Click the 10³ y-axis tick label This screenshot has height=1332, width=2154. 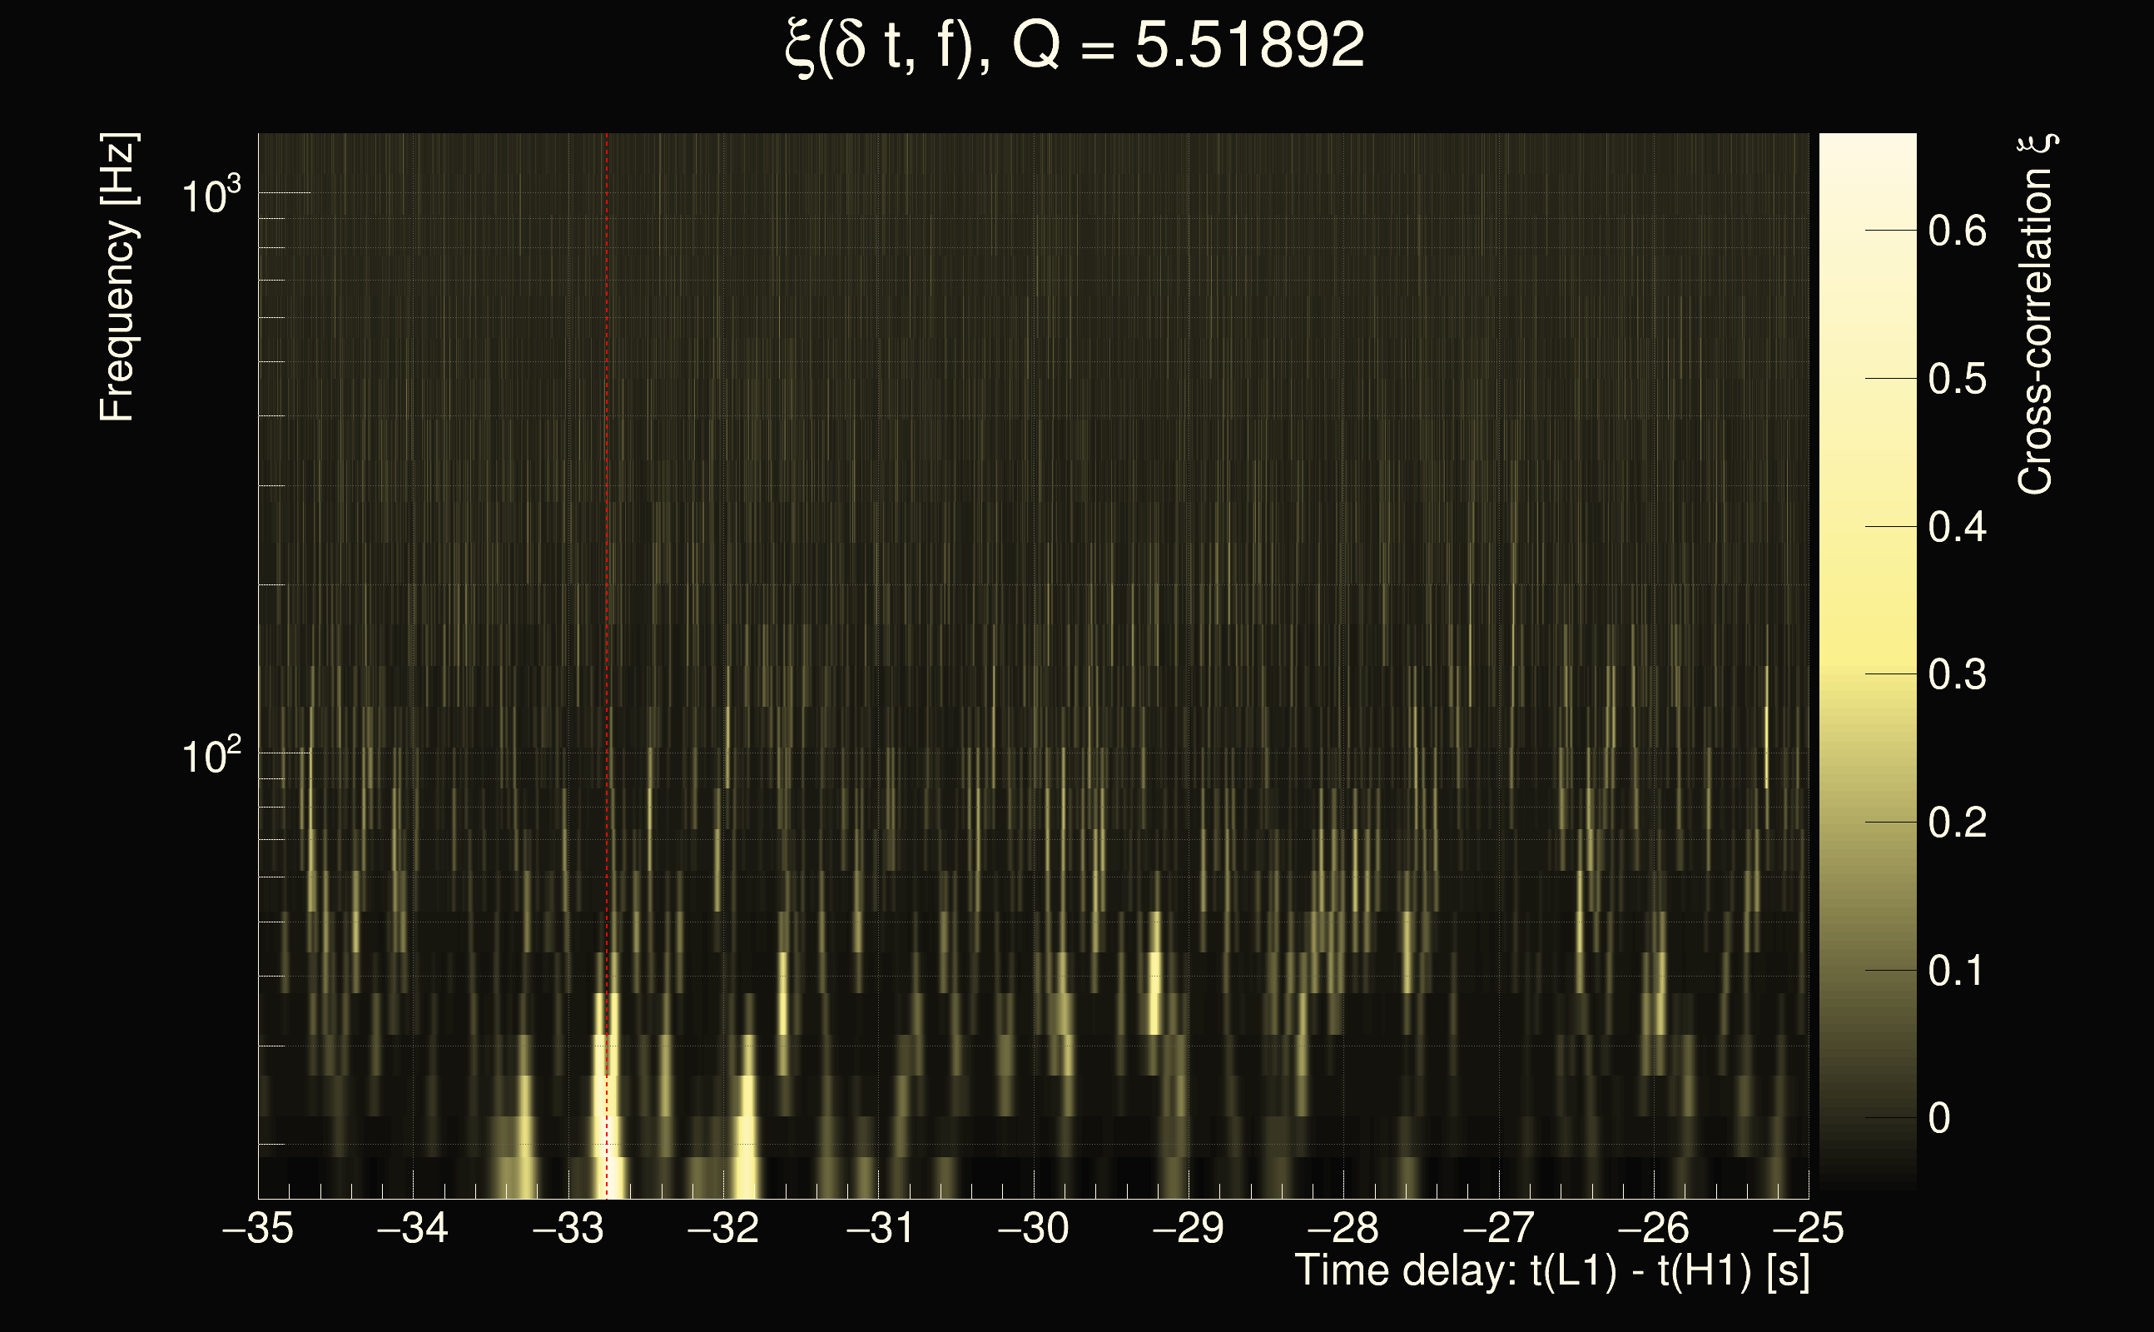click(x=210, y=196)
